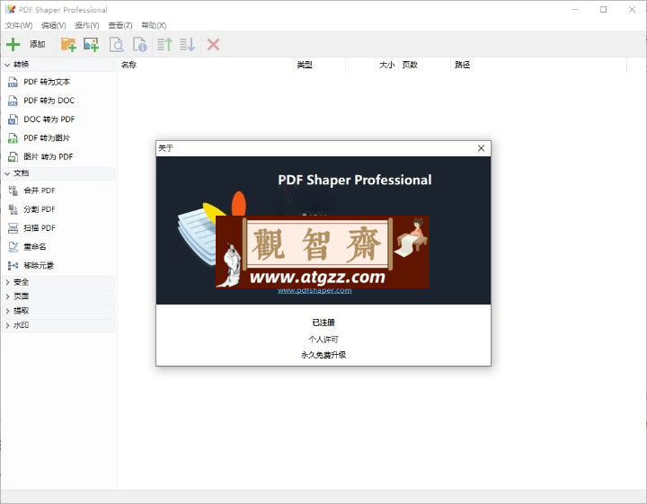Click the PDF 转为 DOC icon
647x504 pixels.
pos(13,101)
